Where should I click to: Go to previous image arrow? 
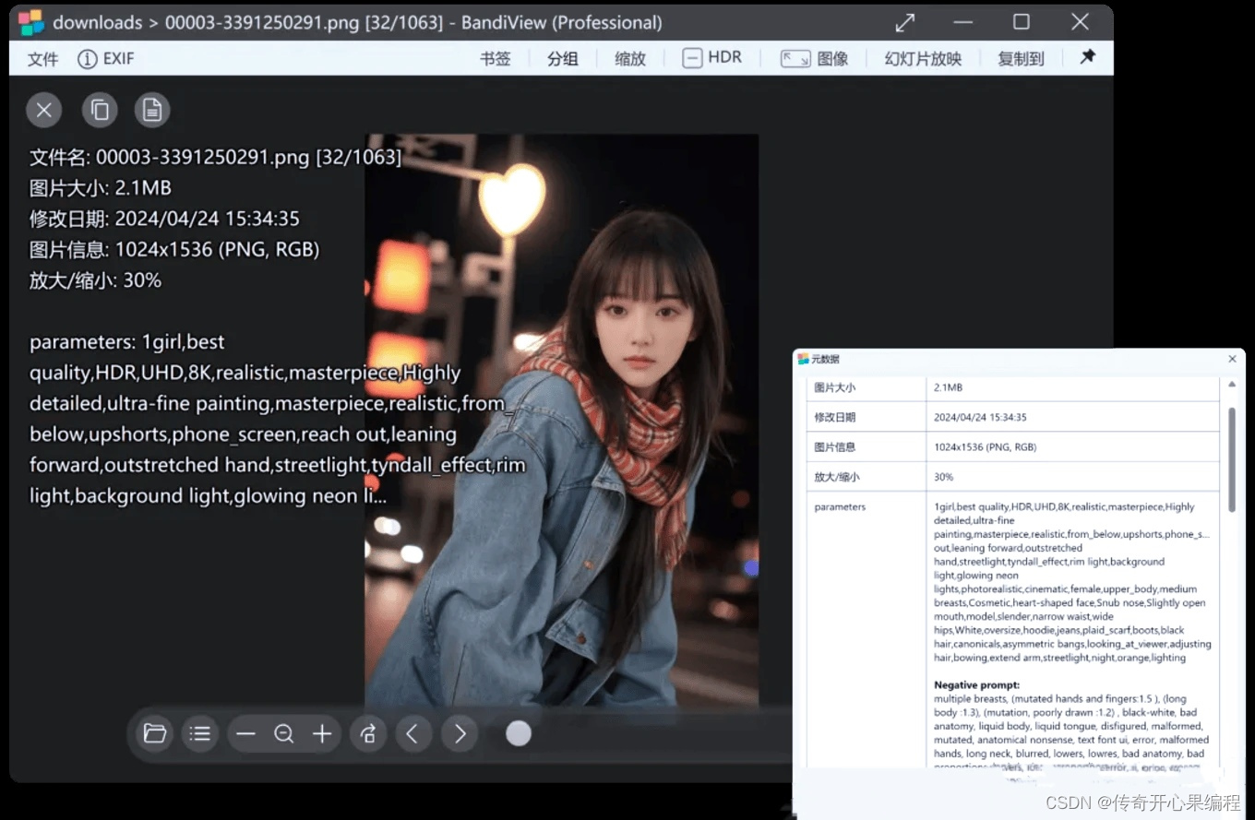413,734
